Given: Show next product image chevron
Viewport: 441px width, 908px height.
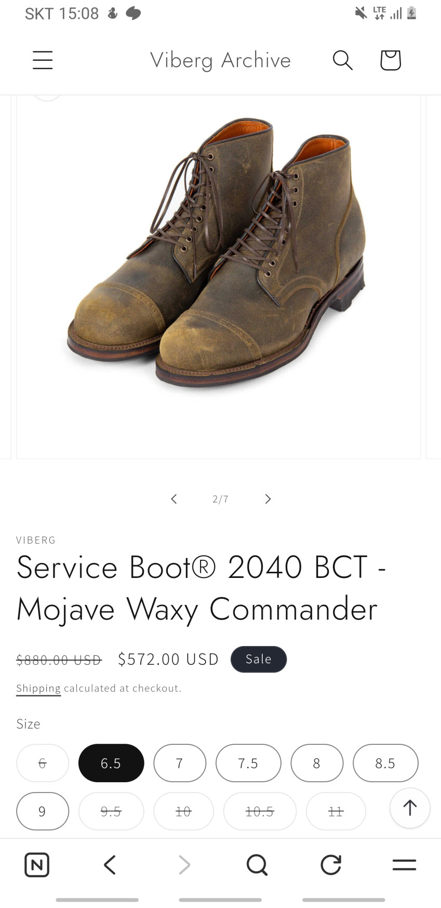Looking at the screenshot, I should click(268, 499).
